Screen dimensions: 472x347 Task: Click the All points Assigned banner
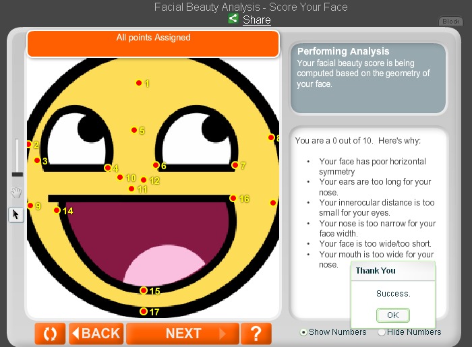click(x=153, y=44)
